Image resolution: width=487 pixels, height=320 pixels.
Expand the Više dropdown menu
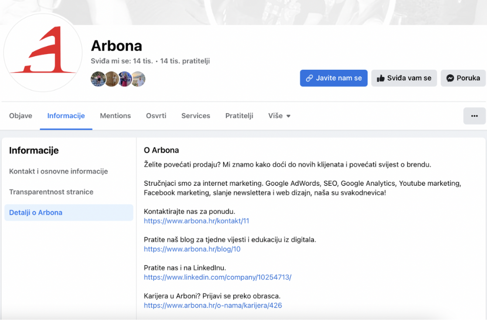click(x=279, y=116)
